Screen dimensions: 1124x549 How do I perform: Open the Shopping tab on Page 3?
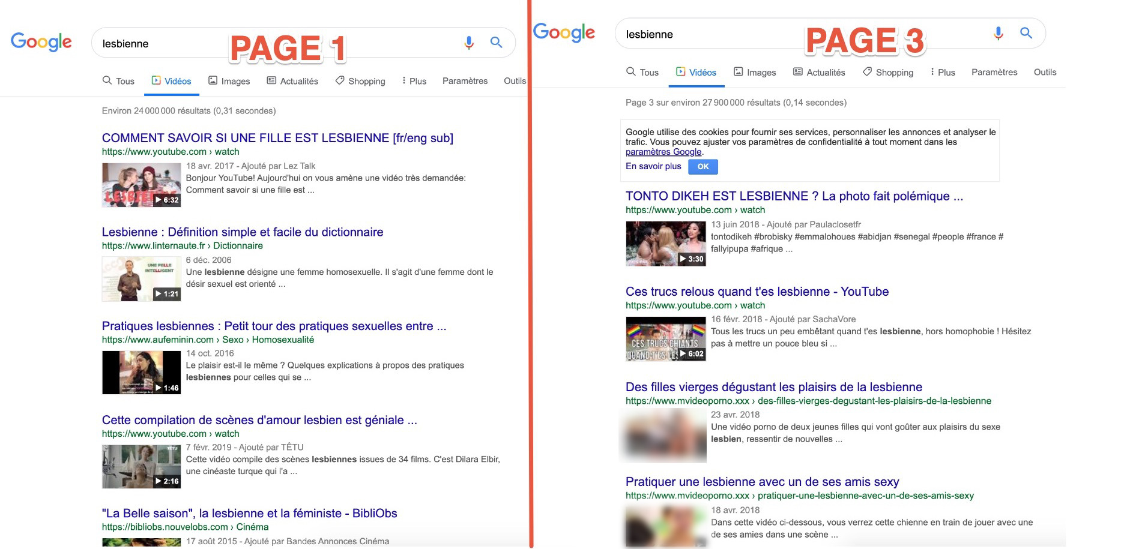coord(888,72)
